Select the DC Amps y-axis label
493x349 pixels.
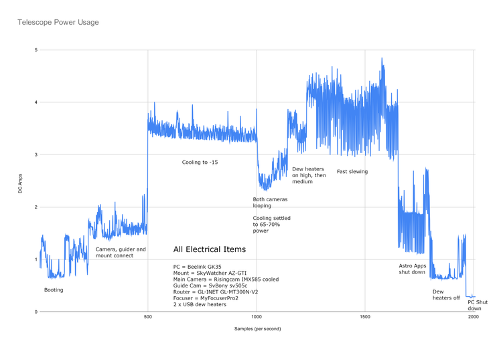click(x=21, y=181)
